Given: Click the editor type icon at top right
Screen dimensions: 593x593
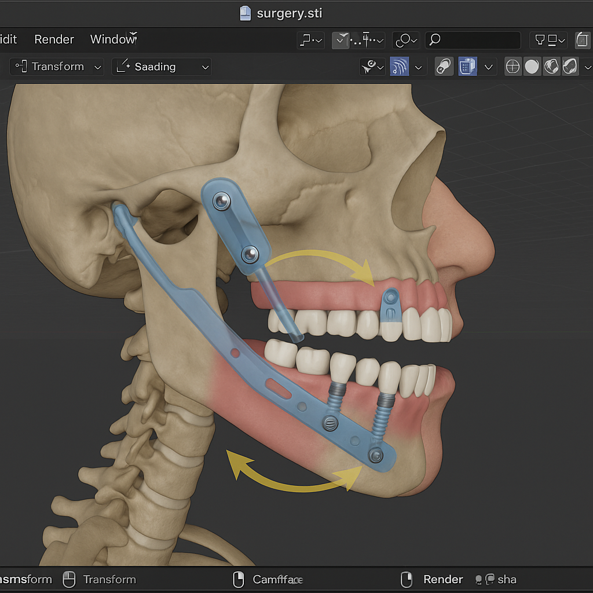Looking at the screenshot, I should click(x=583, y=39).
